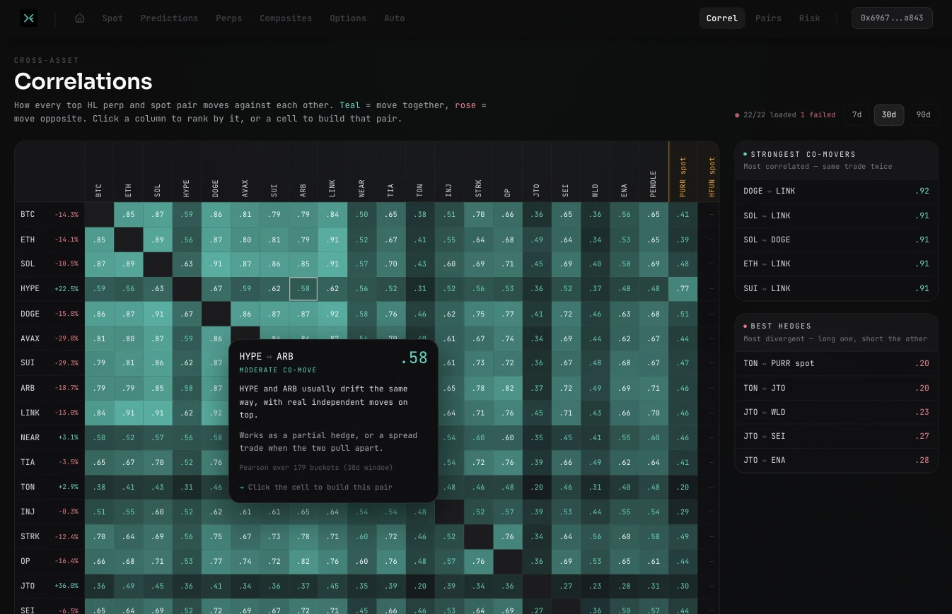Click the '1 failed' load status text
The width and height of the screenshot is (952, 614).
818,114
